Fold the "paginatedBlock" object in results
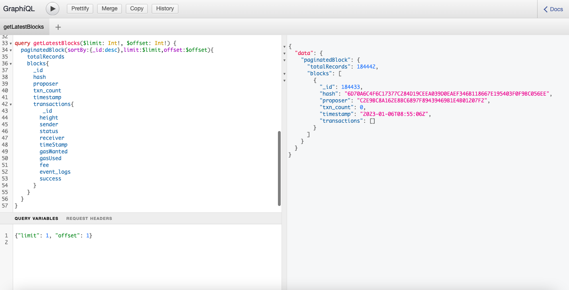 [x=284, y=60]
